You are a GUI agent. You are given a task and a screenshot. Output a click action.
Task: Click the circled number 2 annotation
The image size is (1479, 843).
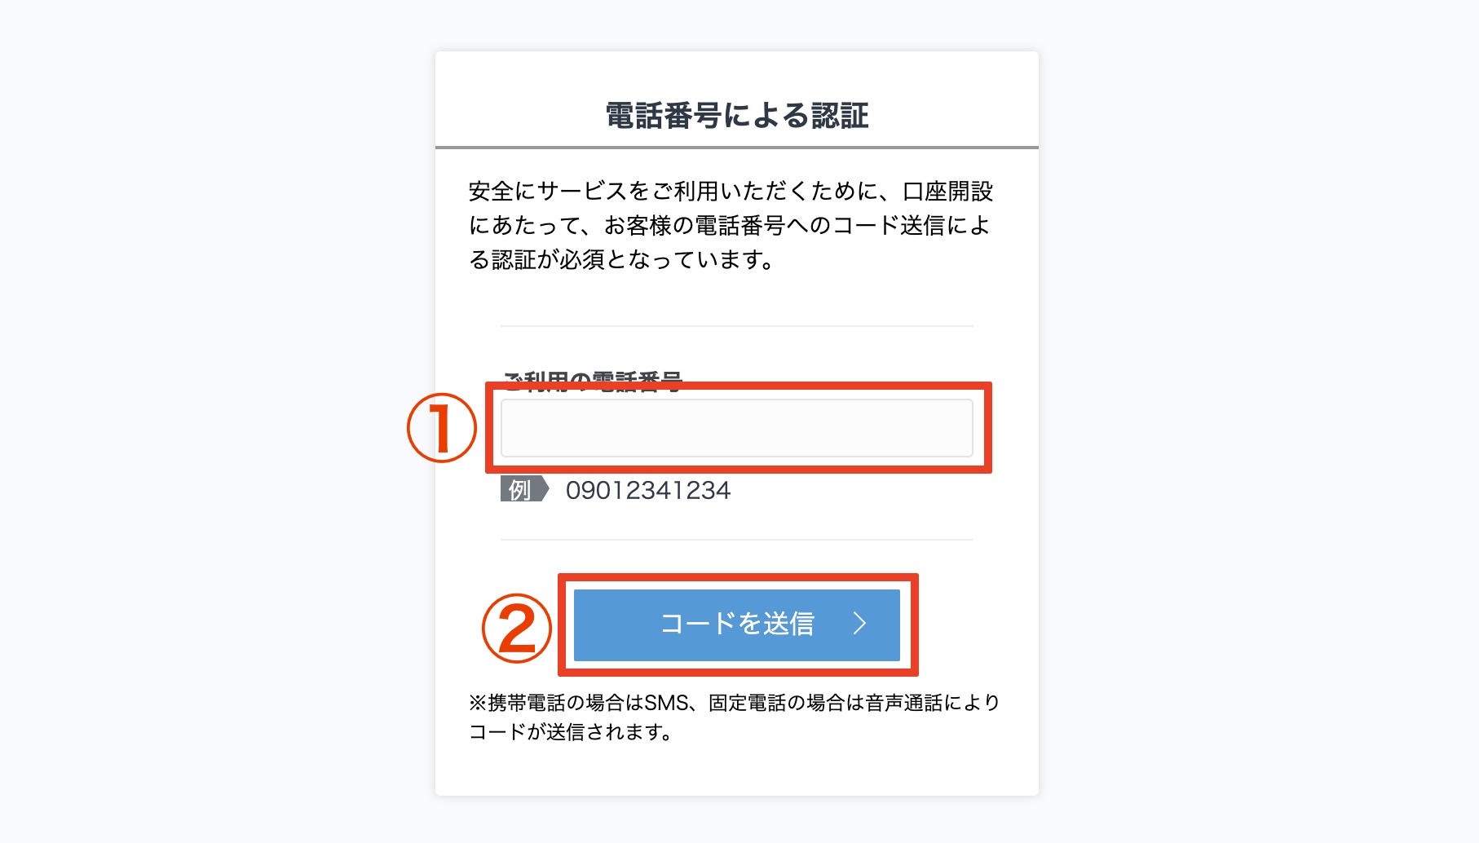pyautogui.click(x=517, y=628)
